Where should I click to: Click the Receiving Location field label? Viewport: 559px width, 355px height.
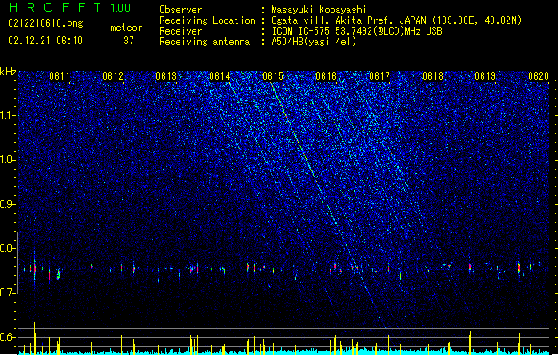click(207, 20)
